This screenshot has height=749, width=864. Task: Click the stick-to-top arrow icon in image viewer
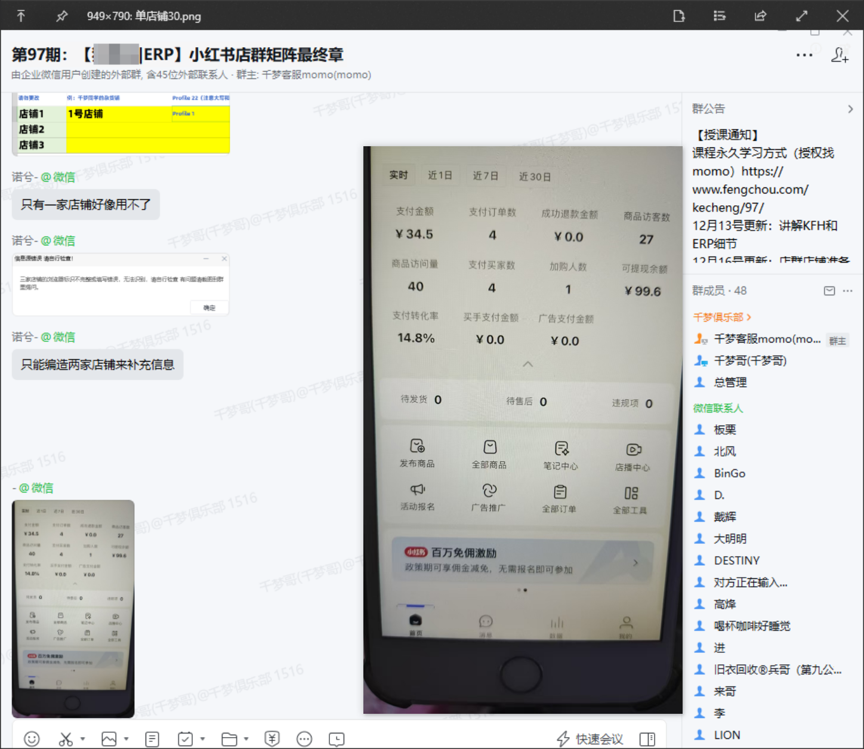21,16
